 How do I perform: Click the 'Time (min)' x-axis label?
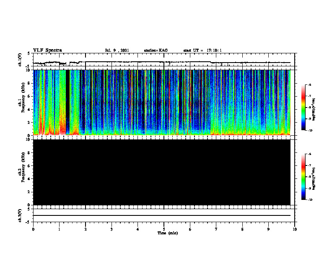click(168, 233)
